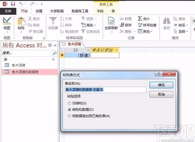Click the 合计 (Totals) sigma button
The height and width of the screenshot is (142, 195).
tap(144, 19)
